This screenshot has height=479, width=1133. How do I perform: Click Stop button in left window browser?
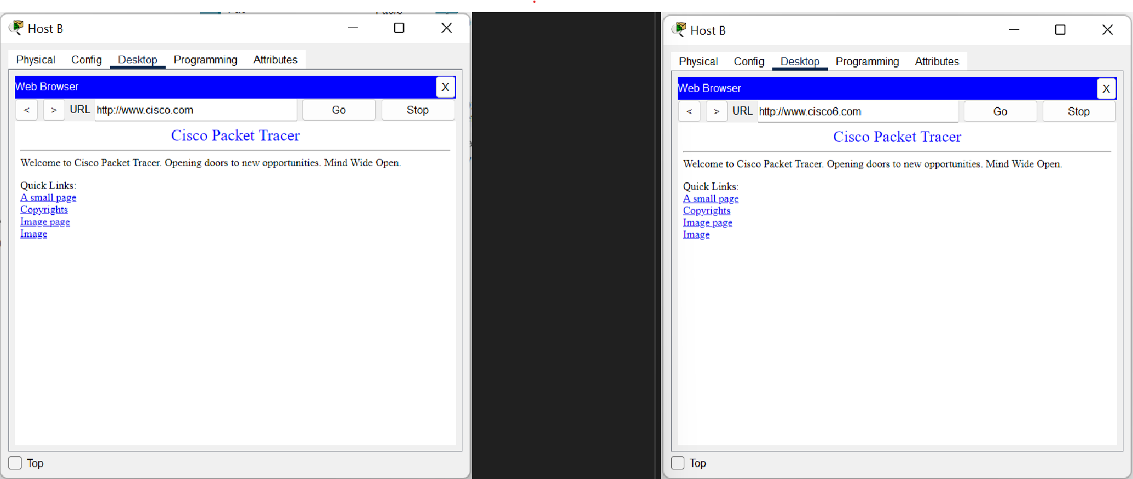tap(418, 110)
